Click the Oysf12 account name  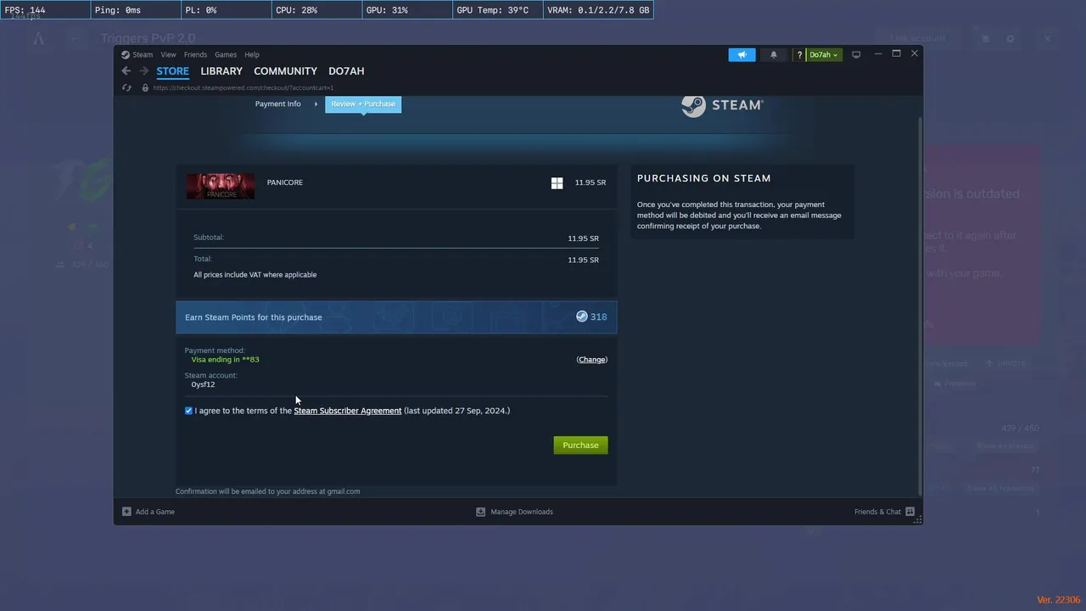(203, 384)
